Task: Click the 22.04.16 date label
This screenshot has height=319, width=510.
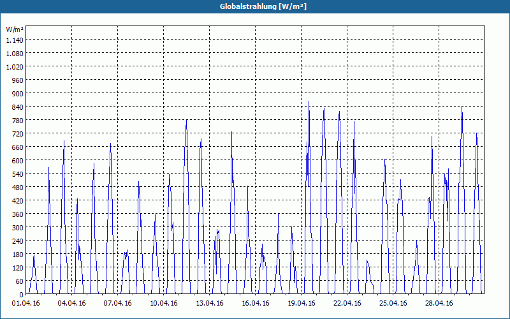Action: point(347,304)
